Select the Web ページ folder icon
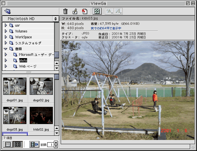 [15, 66]
